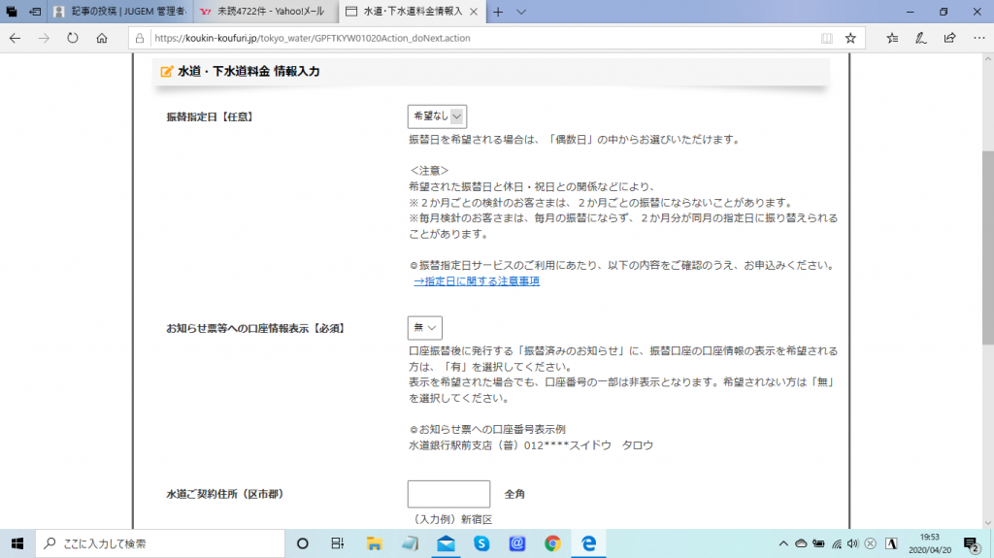This screenshot has height=558, width=994.
Task: Expand the 口座情報表示 dropdown showing 無
Action: click(424, 328)
